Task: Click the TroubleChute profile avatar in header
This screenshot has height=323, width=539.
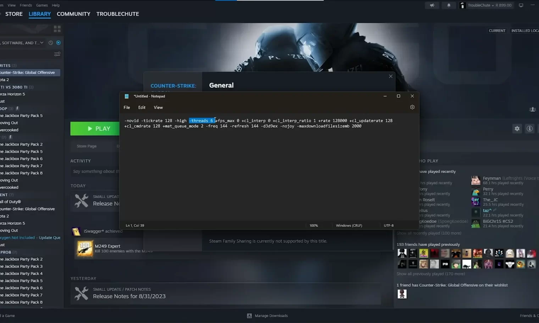Action: (462, 5)
